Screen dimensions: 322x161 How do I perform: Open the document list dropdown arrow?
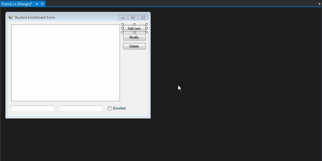(x=319, y=4)
